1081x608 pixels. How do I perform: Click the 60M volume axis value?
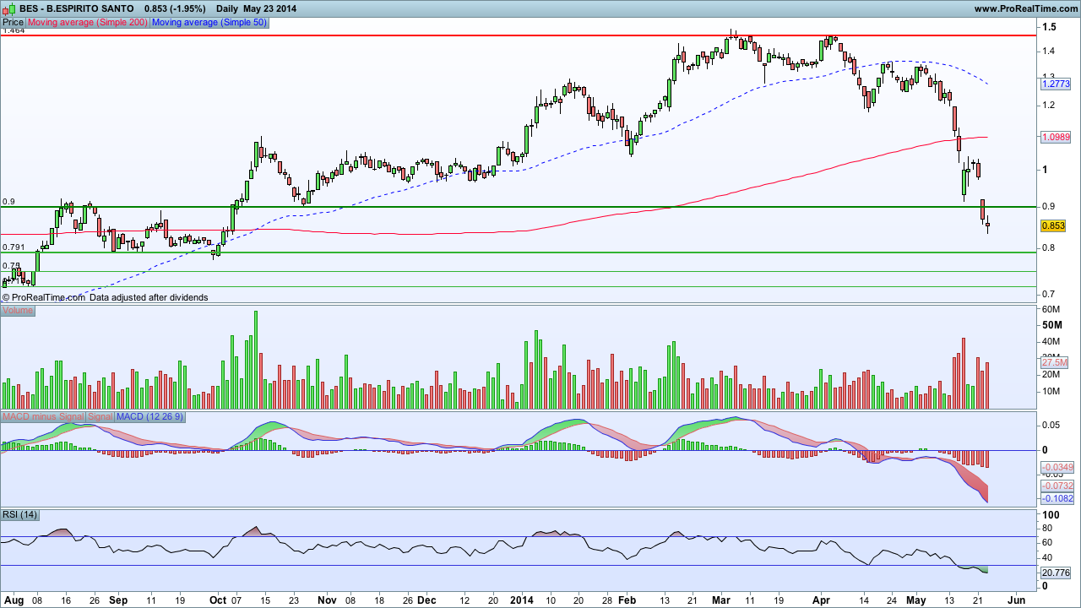[1051, 310]
